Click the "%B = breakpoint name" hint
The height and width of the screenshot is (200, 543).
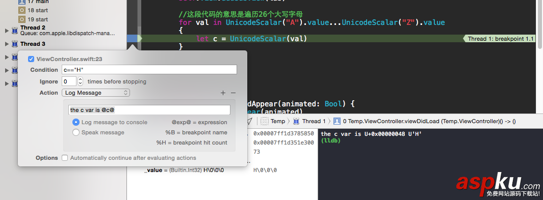point(196,132)
